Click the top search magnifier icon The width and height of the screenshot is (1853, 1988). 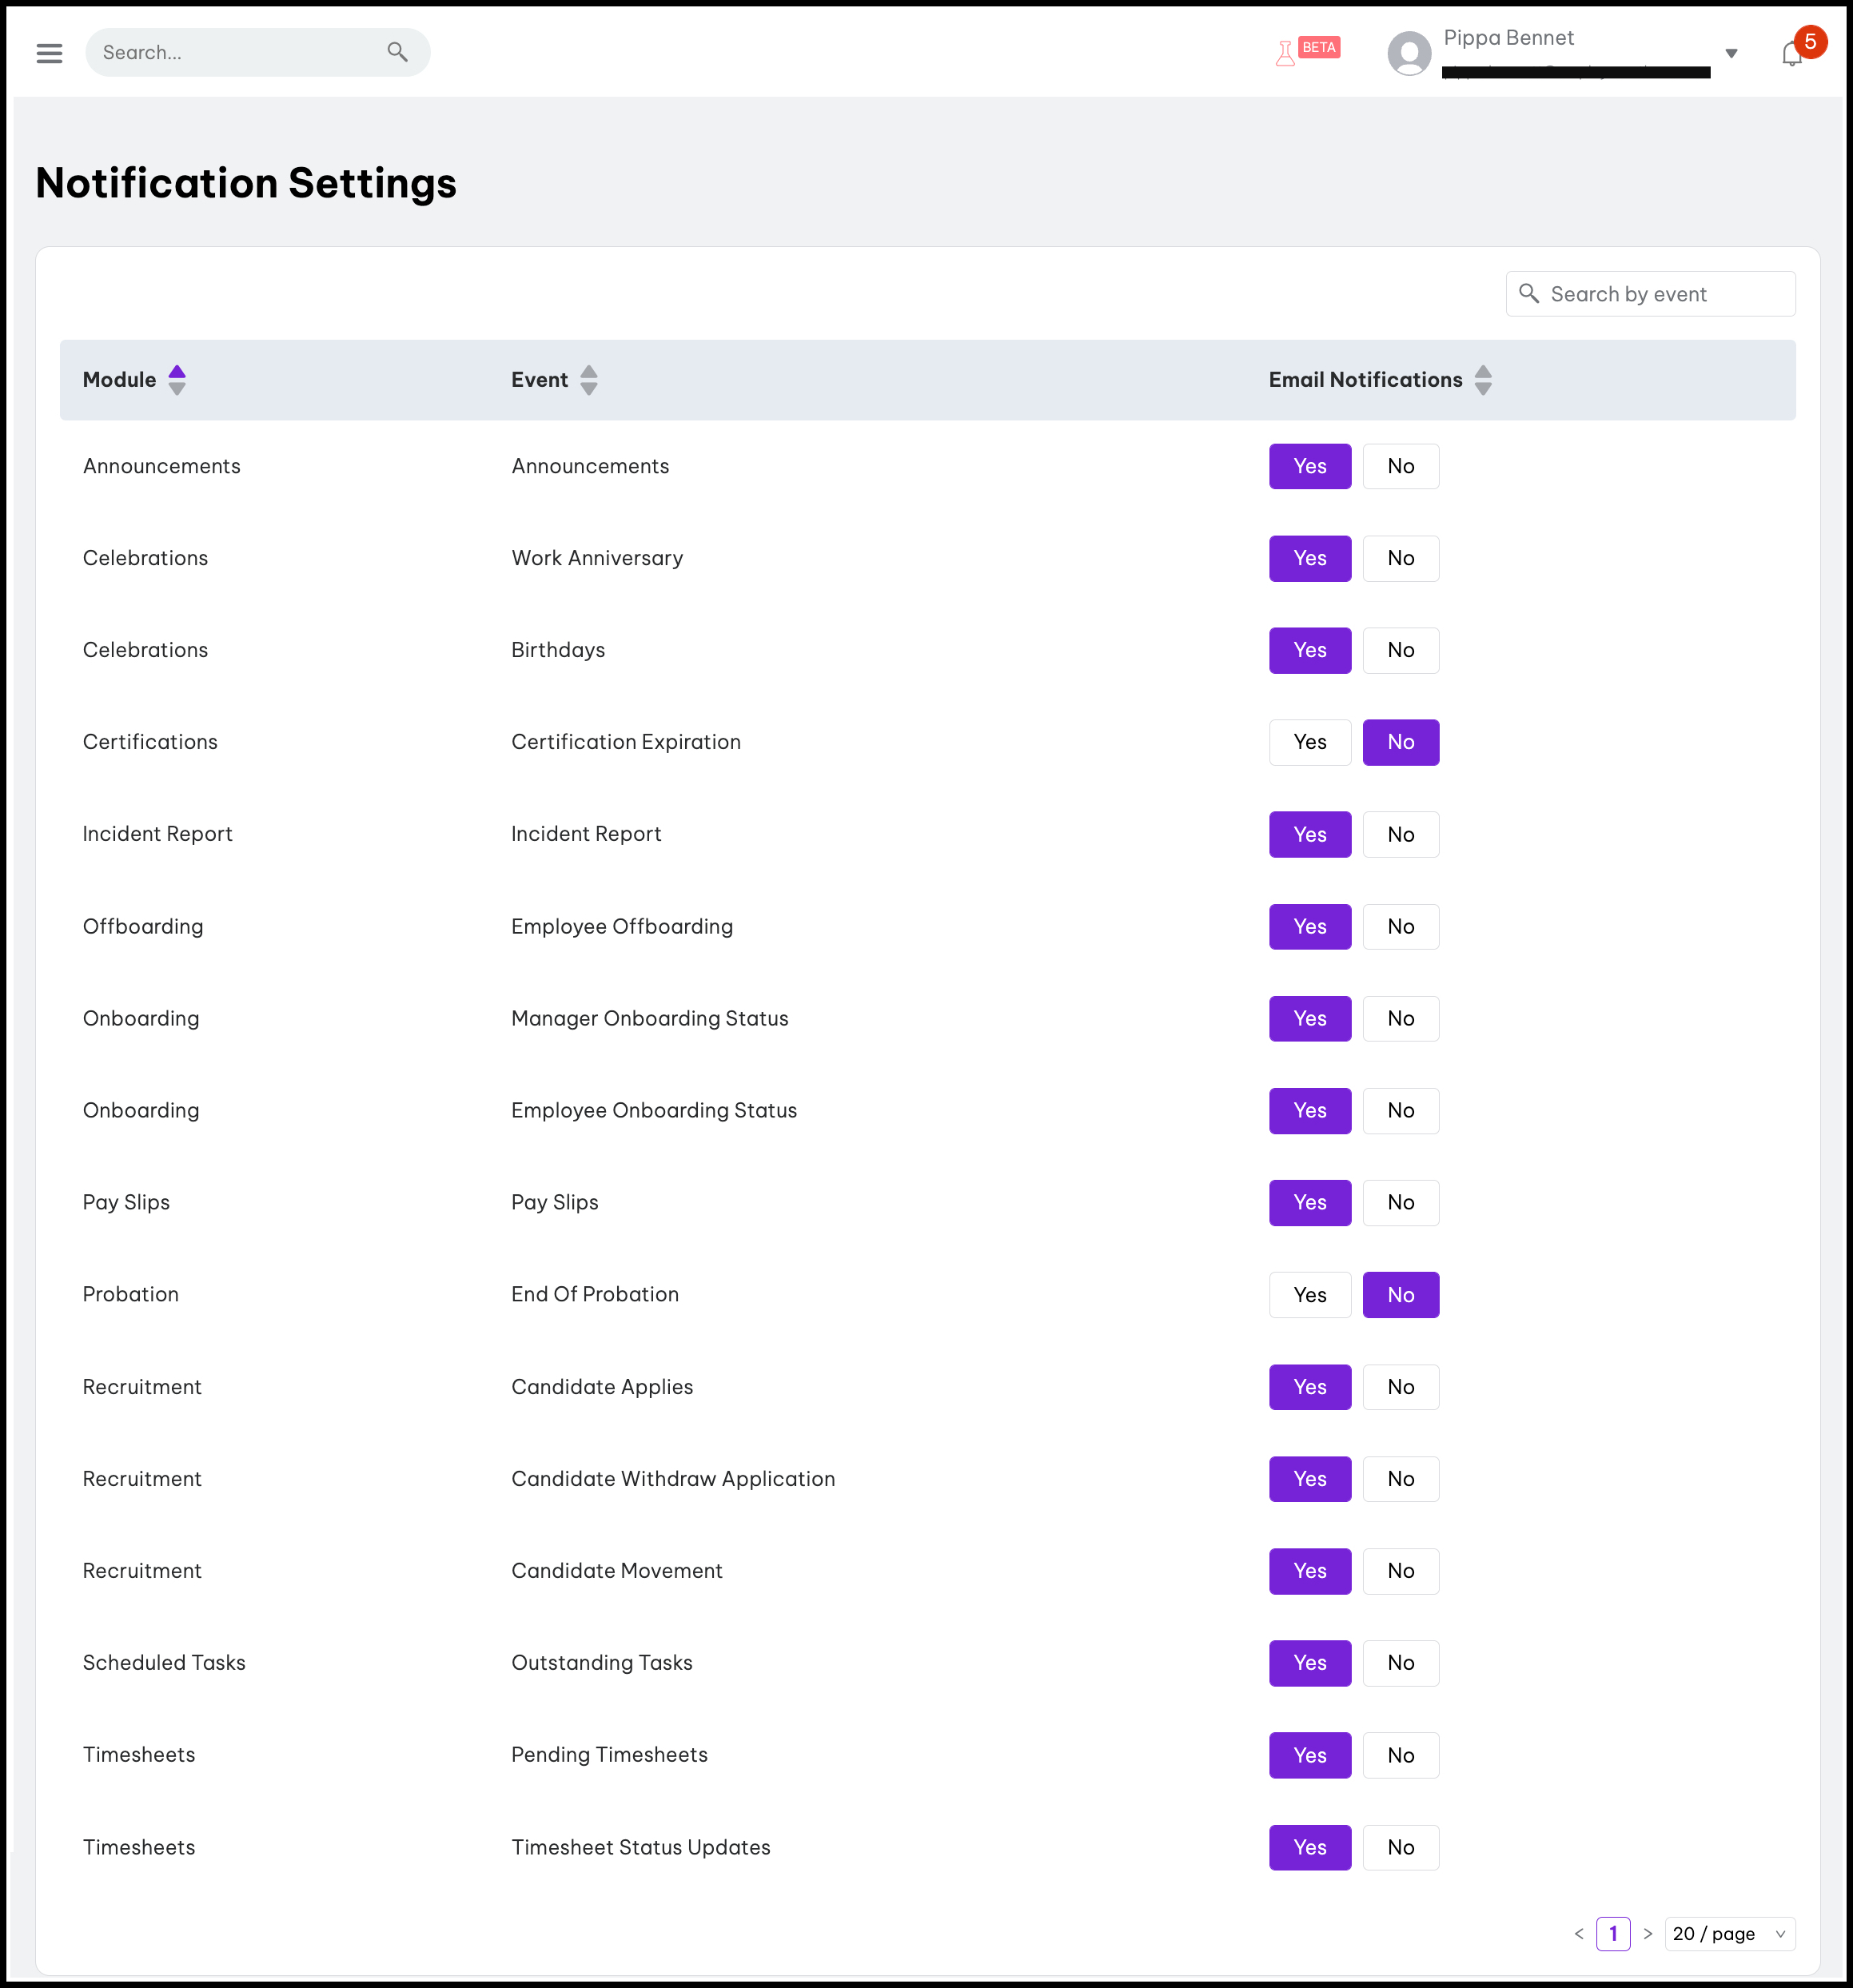click(397, 52)
